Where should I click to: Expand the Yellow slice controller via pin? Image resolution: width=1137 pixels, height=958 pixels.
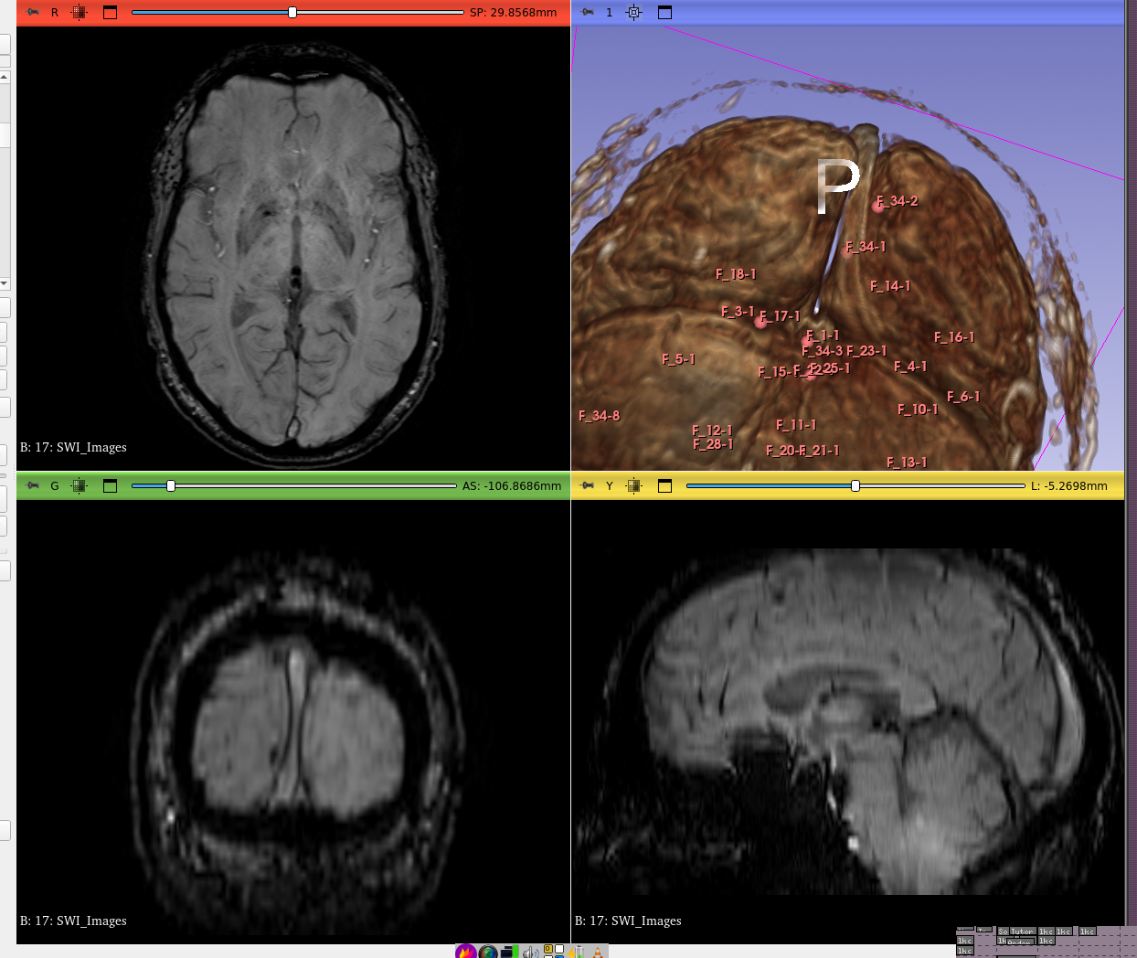pyautogui.click(x=588, y=486)
